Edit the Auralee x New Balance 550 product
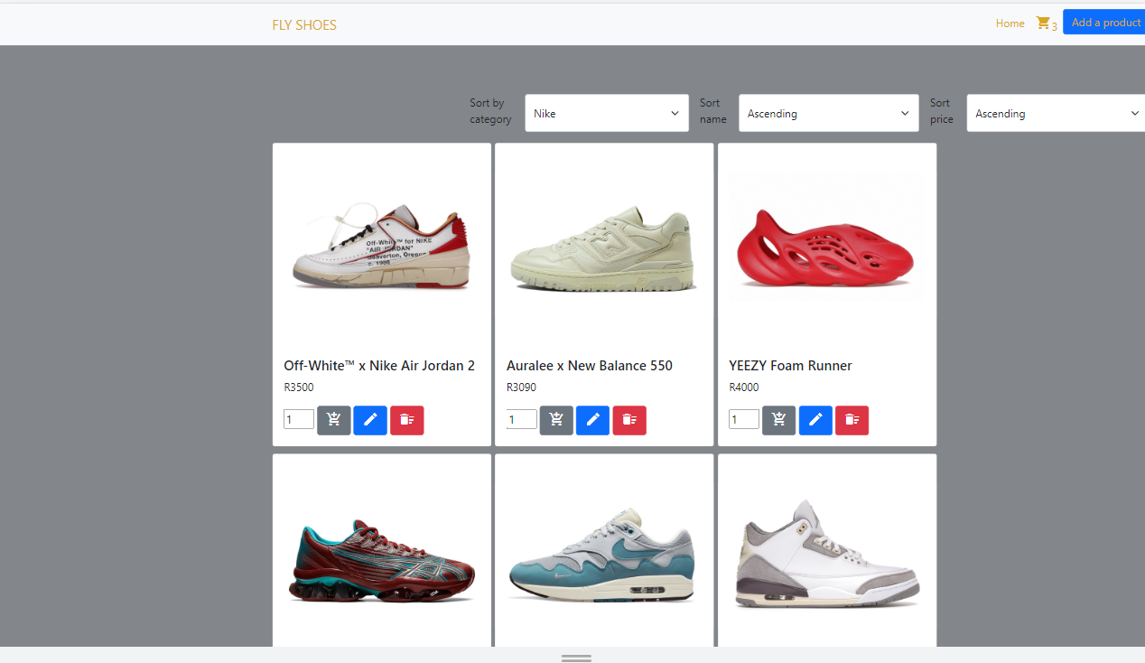This screenshot has height=663, width=1145. pos(592,420)
